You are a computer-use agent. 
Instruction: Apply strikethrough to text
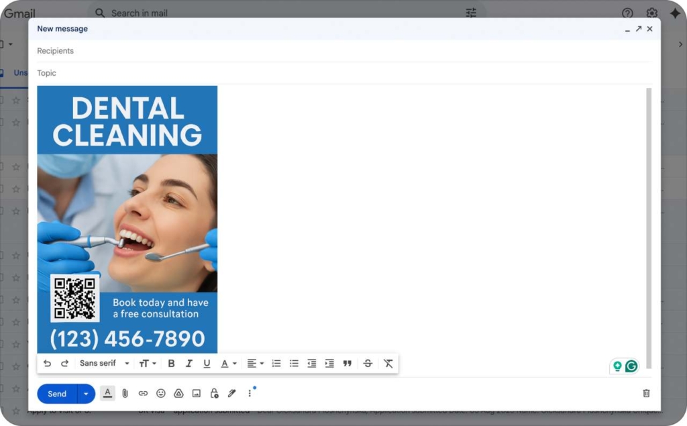click(x=368, y=363)
